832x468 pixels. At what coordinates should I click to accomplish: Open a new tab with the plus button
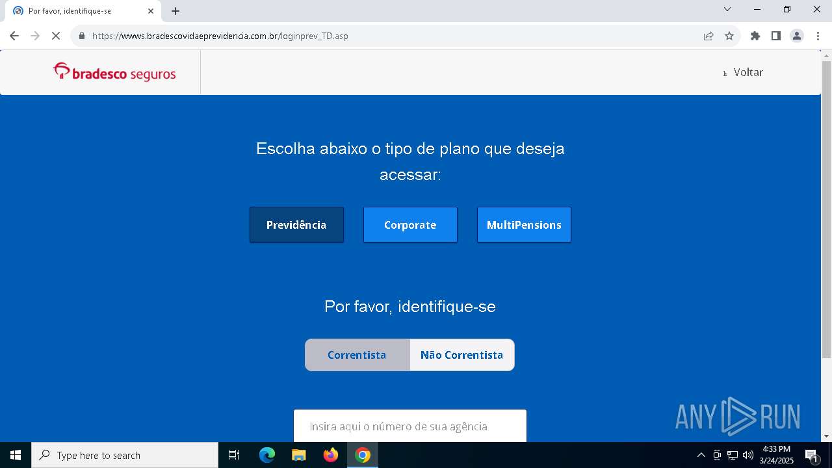pos(175,11)
